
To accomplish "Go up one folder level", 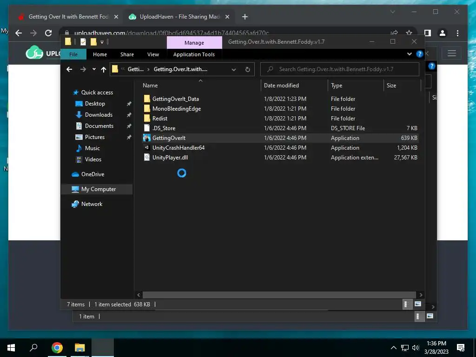I will point(104,70).
